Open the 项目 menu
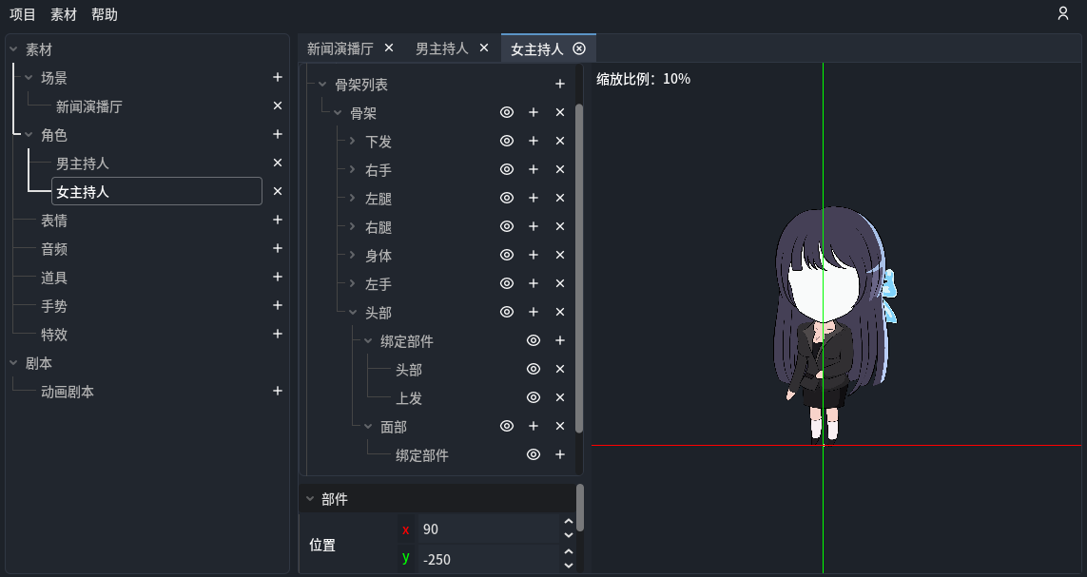 (x=23, y=14)
